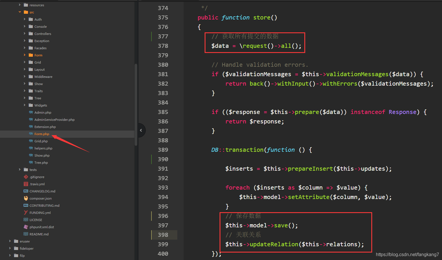Viewport: 442px width, 260px height.
Task: Click 'Handle validation errors' comment
Action: coord(260,65)
